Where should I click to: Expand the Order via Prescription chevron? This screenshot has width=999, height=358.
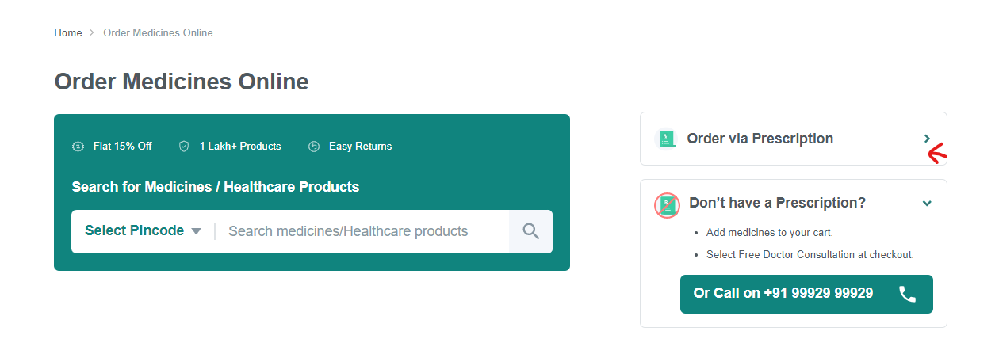tap(927, 139)
